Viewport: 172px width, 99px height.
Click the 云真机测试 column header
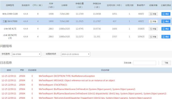166,5
